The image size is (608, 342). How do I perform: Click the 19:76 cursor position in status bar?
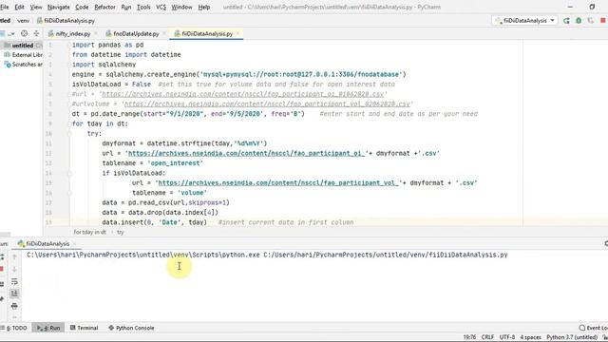(x=469, y=337)
